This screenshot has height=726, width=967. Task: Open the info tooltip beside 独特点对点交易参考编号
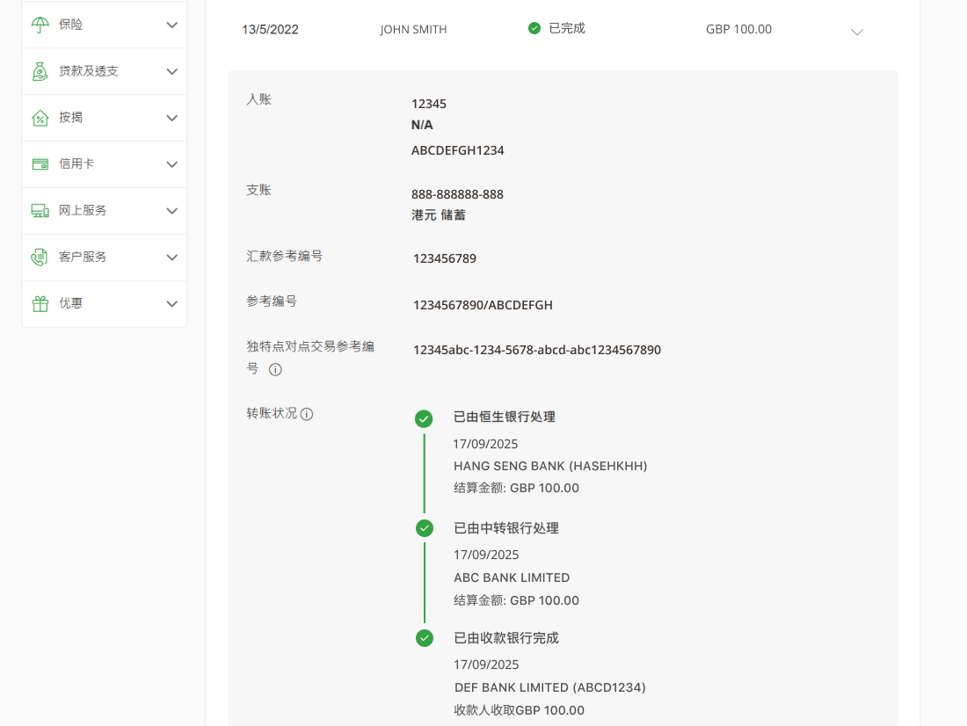275,369
